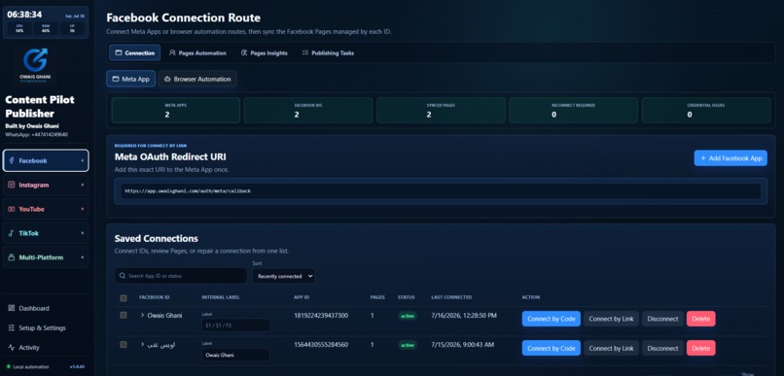784x376 pixels.
Task: Click the Browser Automation robot icon
Action: coord(167,79)
